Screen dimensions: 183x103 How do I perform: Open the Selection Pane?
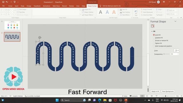tap(147, 15)
